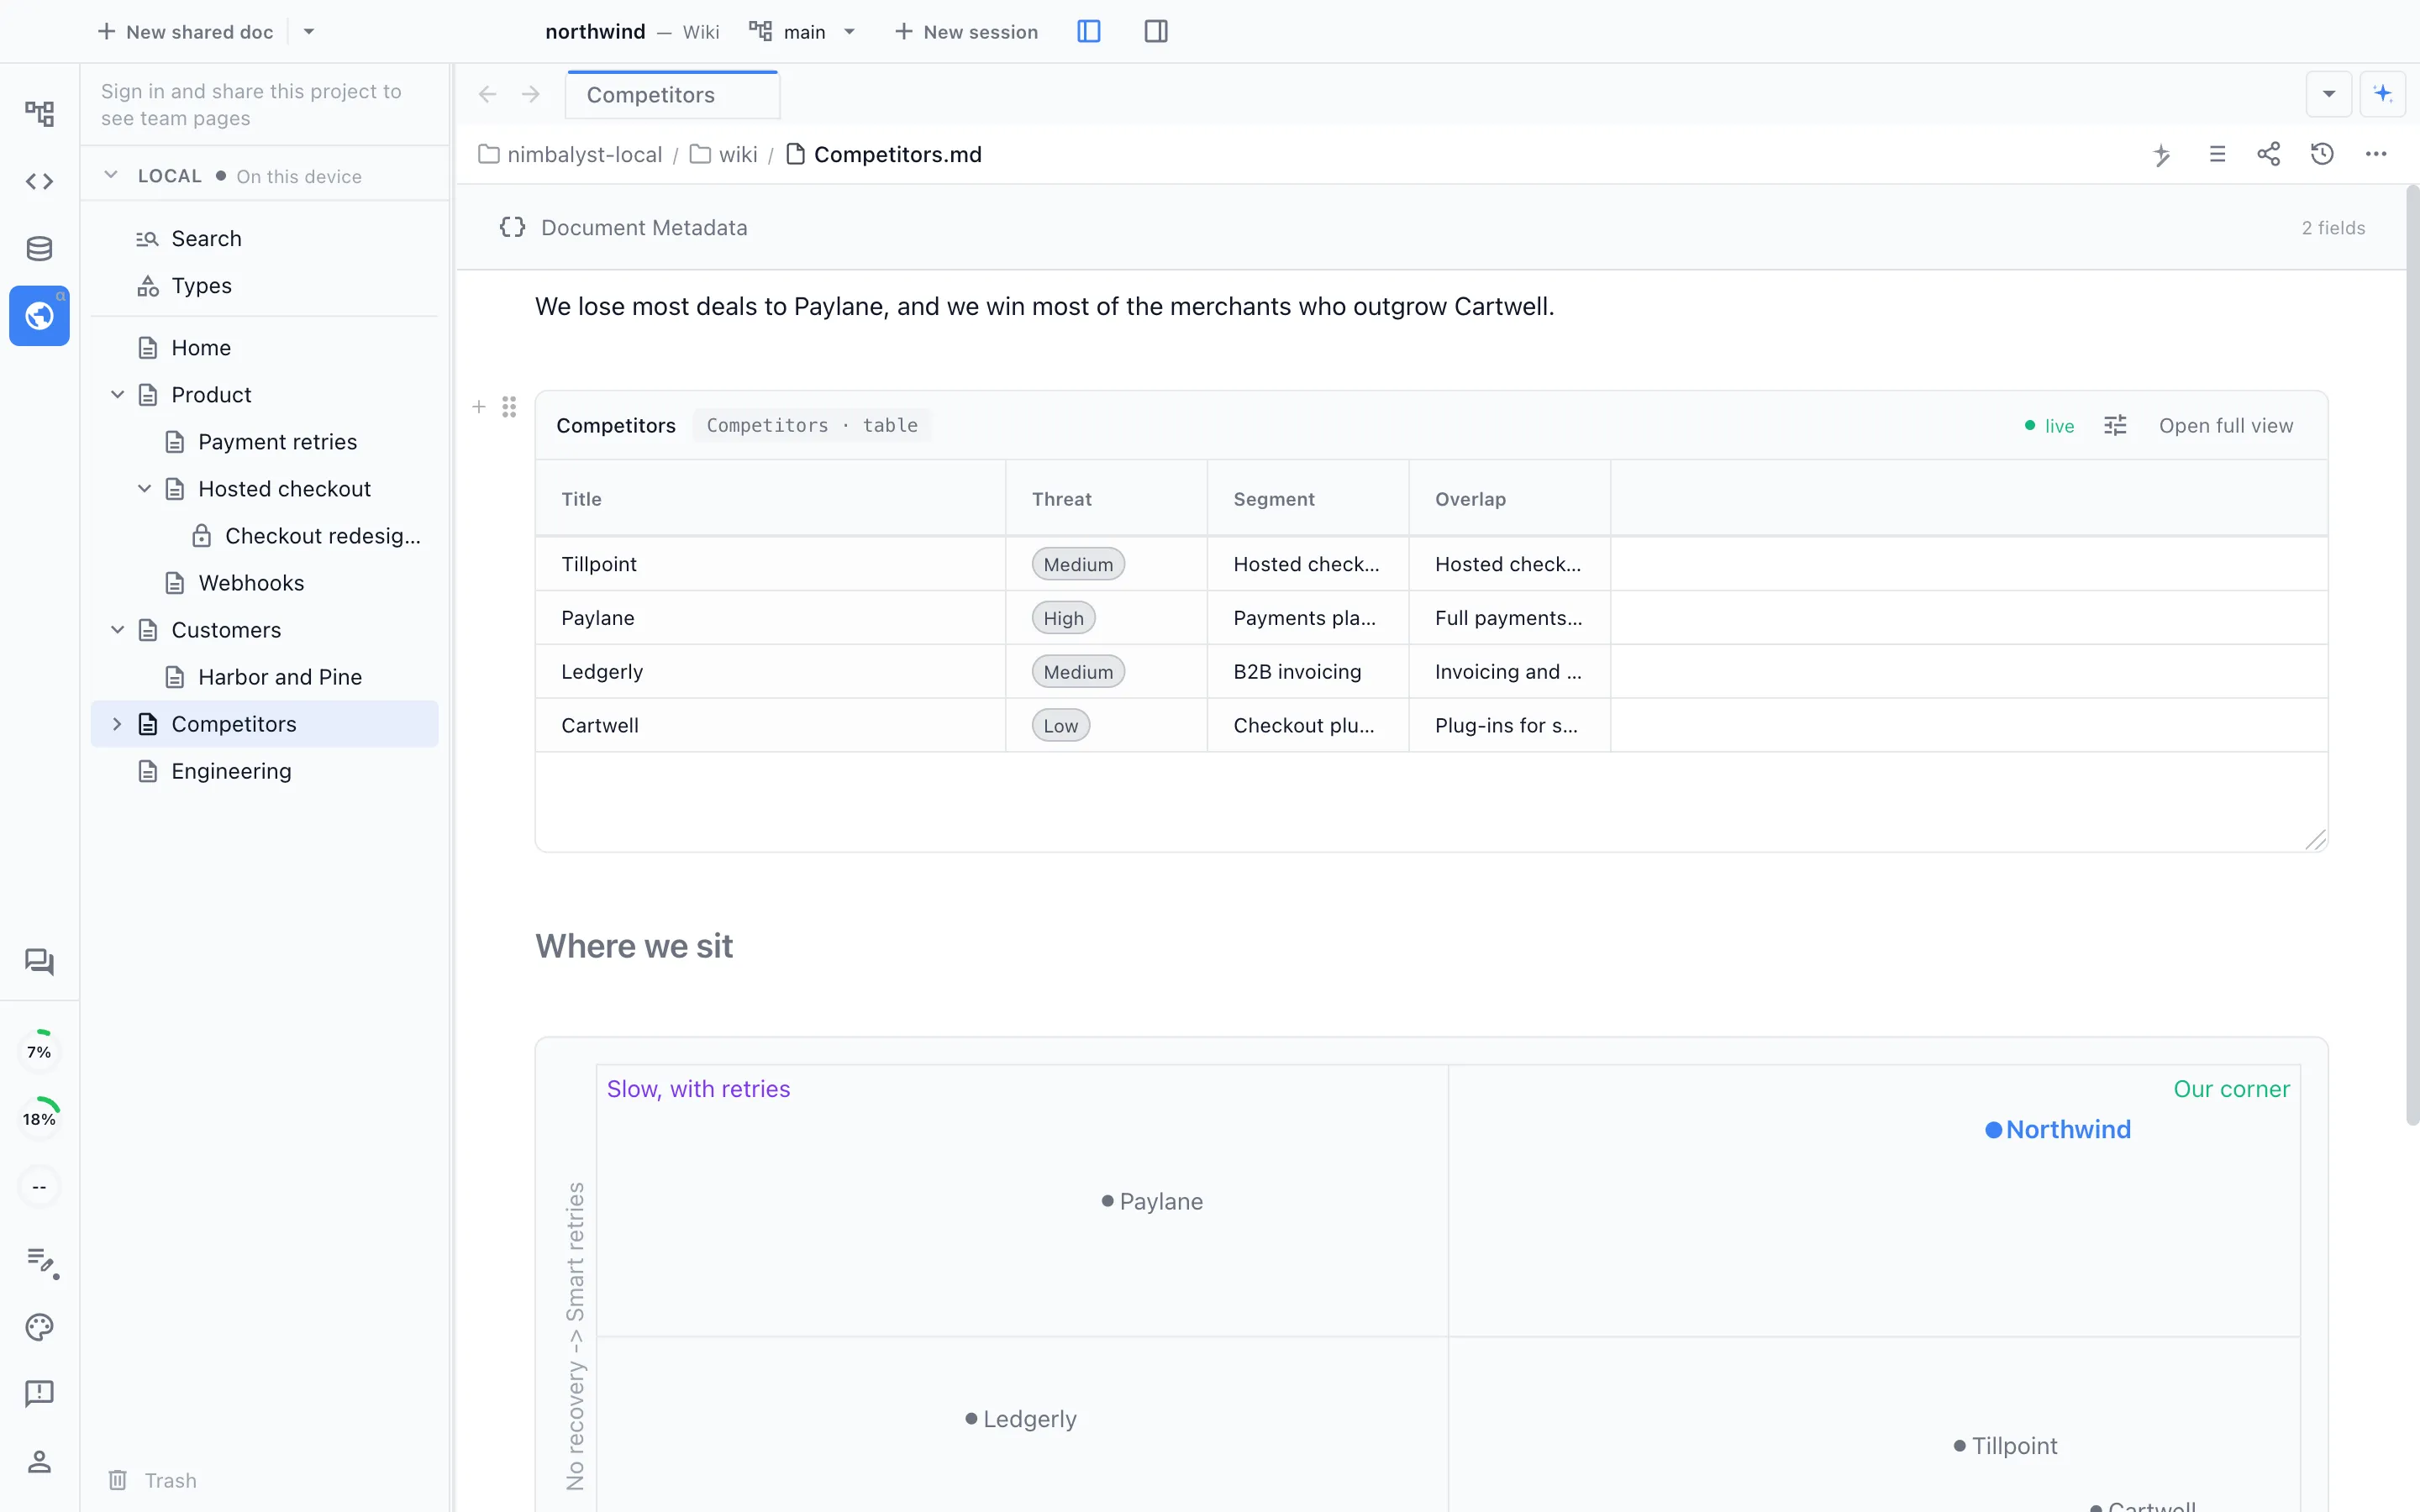Open the palette theme icon
The image size is (2420, 1512).
click(x=39, y=1327)
